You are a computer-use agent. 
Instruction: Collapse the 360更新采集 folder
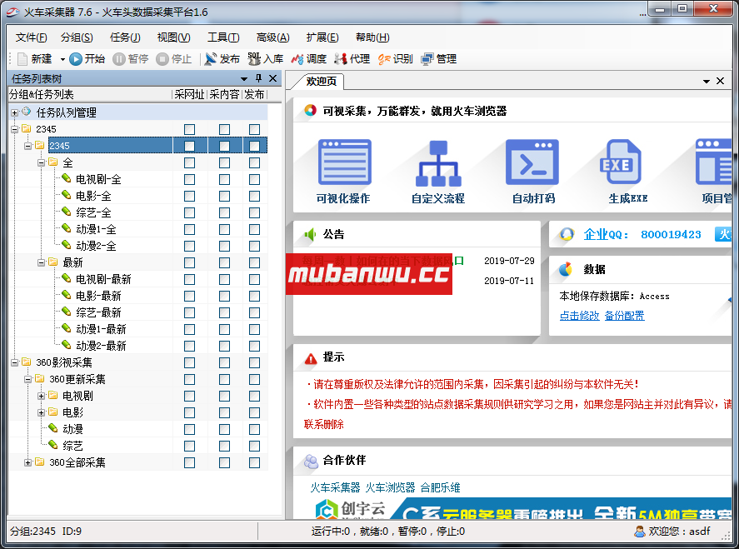(x=27, y=379)
